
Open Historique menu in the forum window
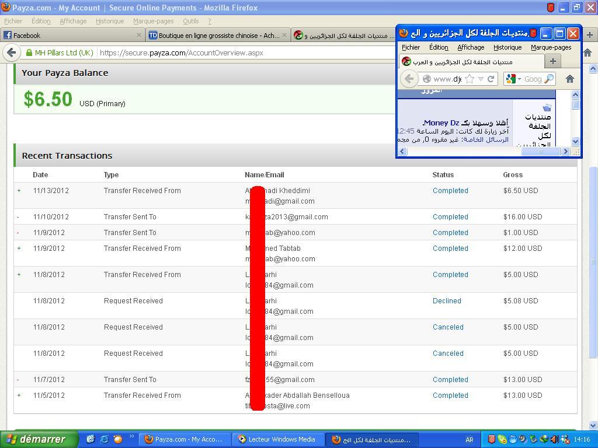click(x=507, y=47)
